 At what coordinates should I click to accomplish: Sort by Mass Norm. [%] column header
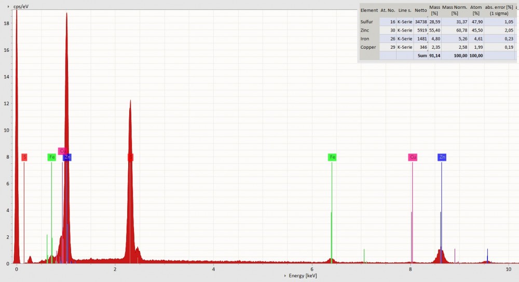tap(454, 10)
